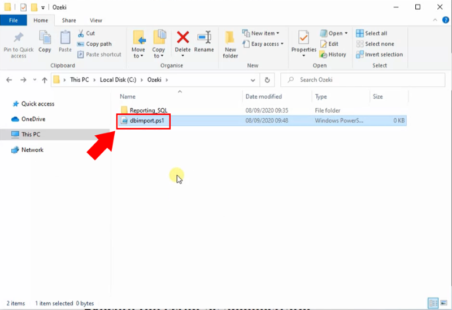Click Select none in the ribbon
This screenshot has height=310, width=452.
[x=375, y=44]
